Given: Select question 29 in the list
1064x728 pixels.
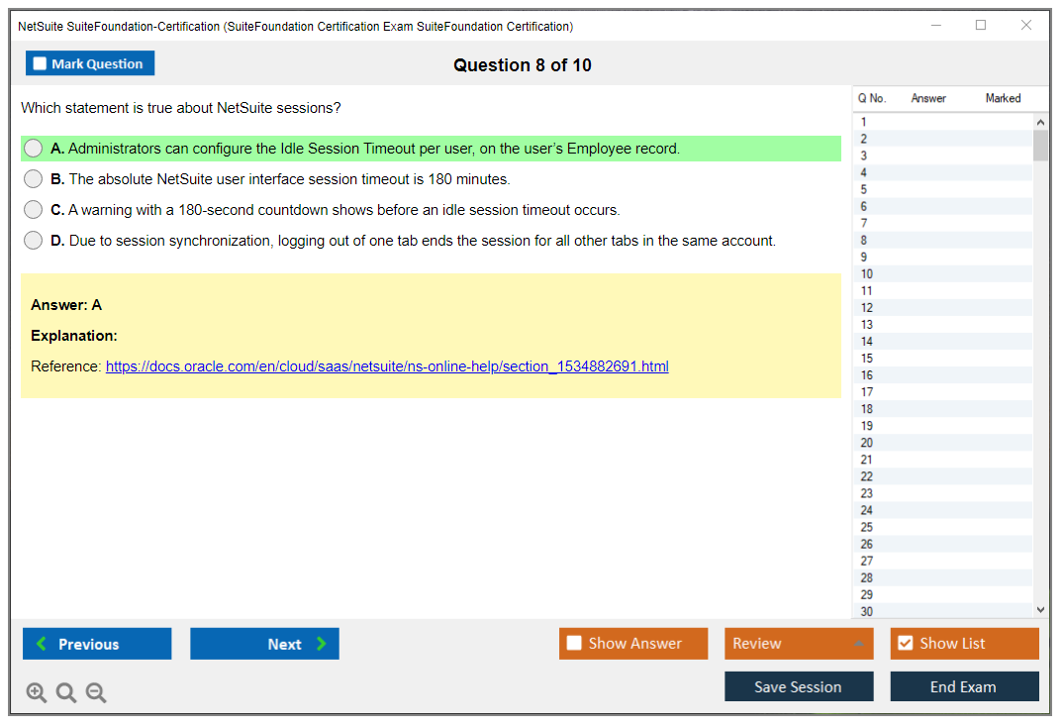Looking at the screenshot, I should [x=942, y=595].
